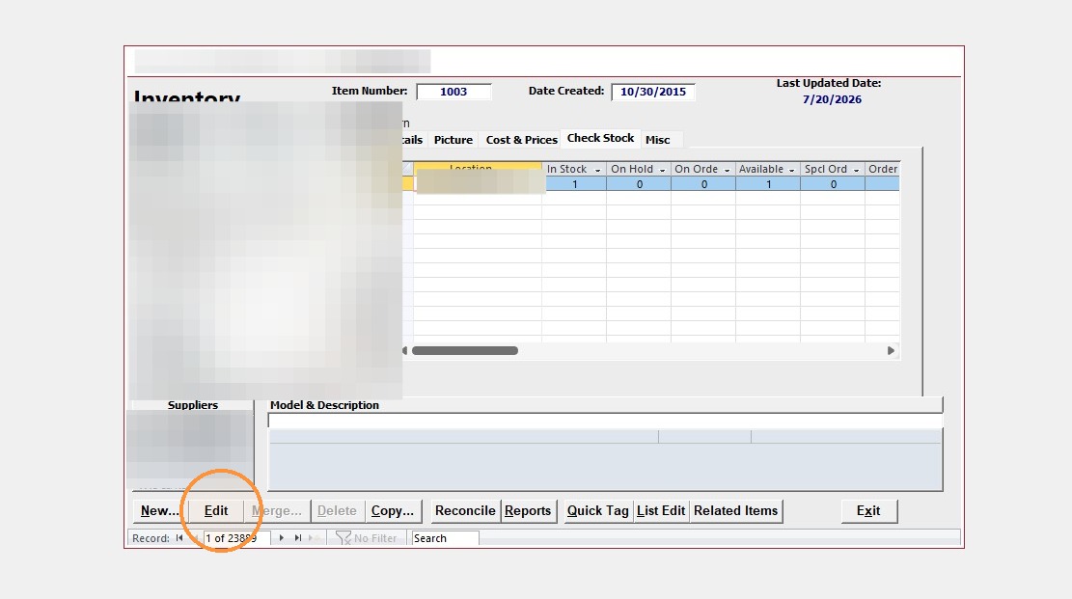Click the disabled Delete button
Screen dimensions: 1072x599
tap(337, 511)
